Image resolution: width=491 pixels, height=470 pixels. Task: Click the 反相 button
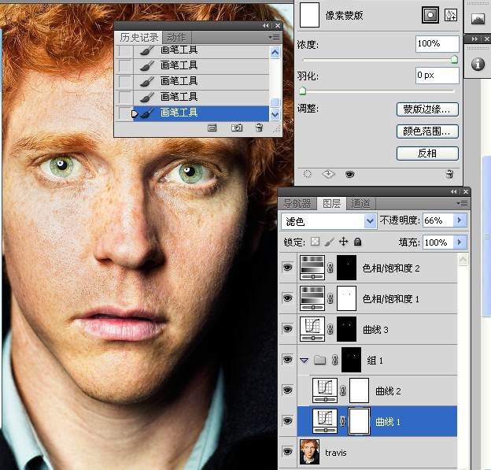pyautogui.click(x=427, y=154)
